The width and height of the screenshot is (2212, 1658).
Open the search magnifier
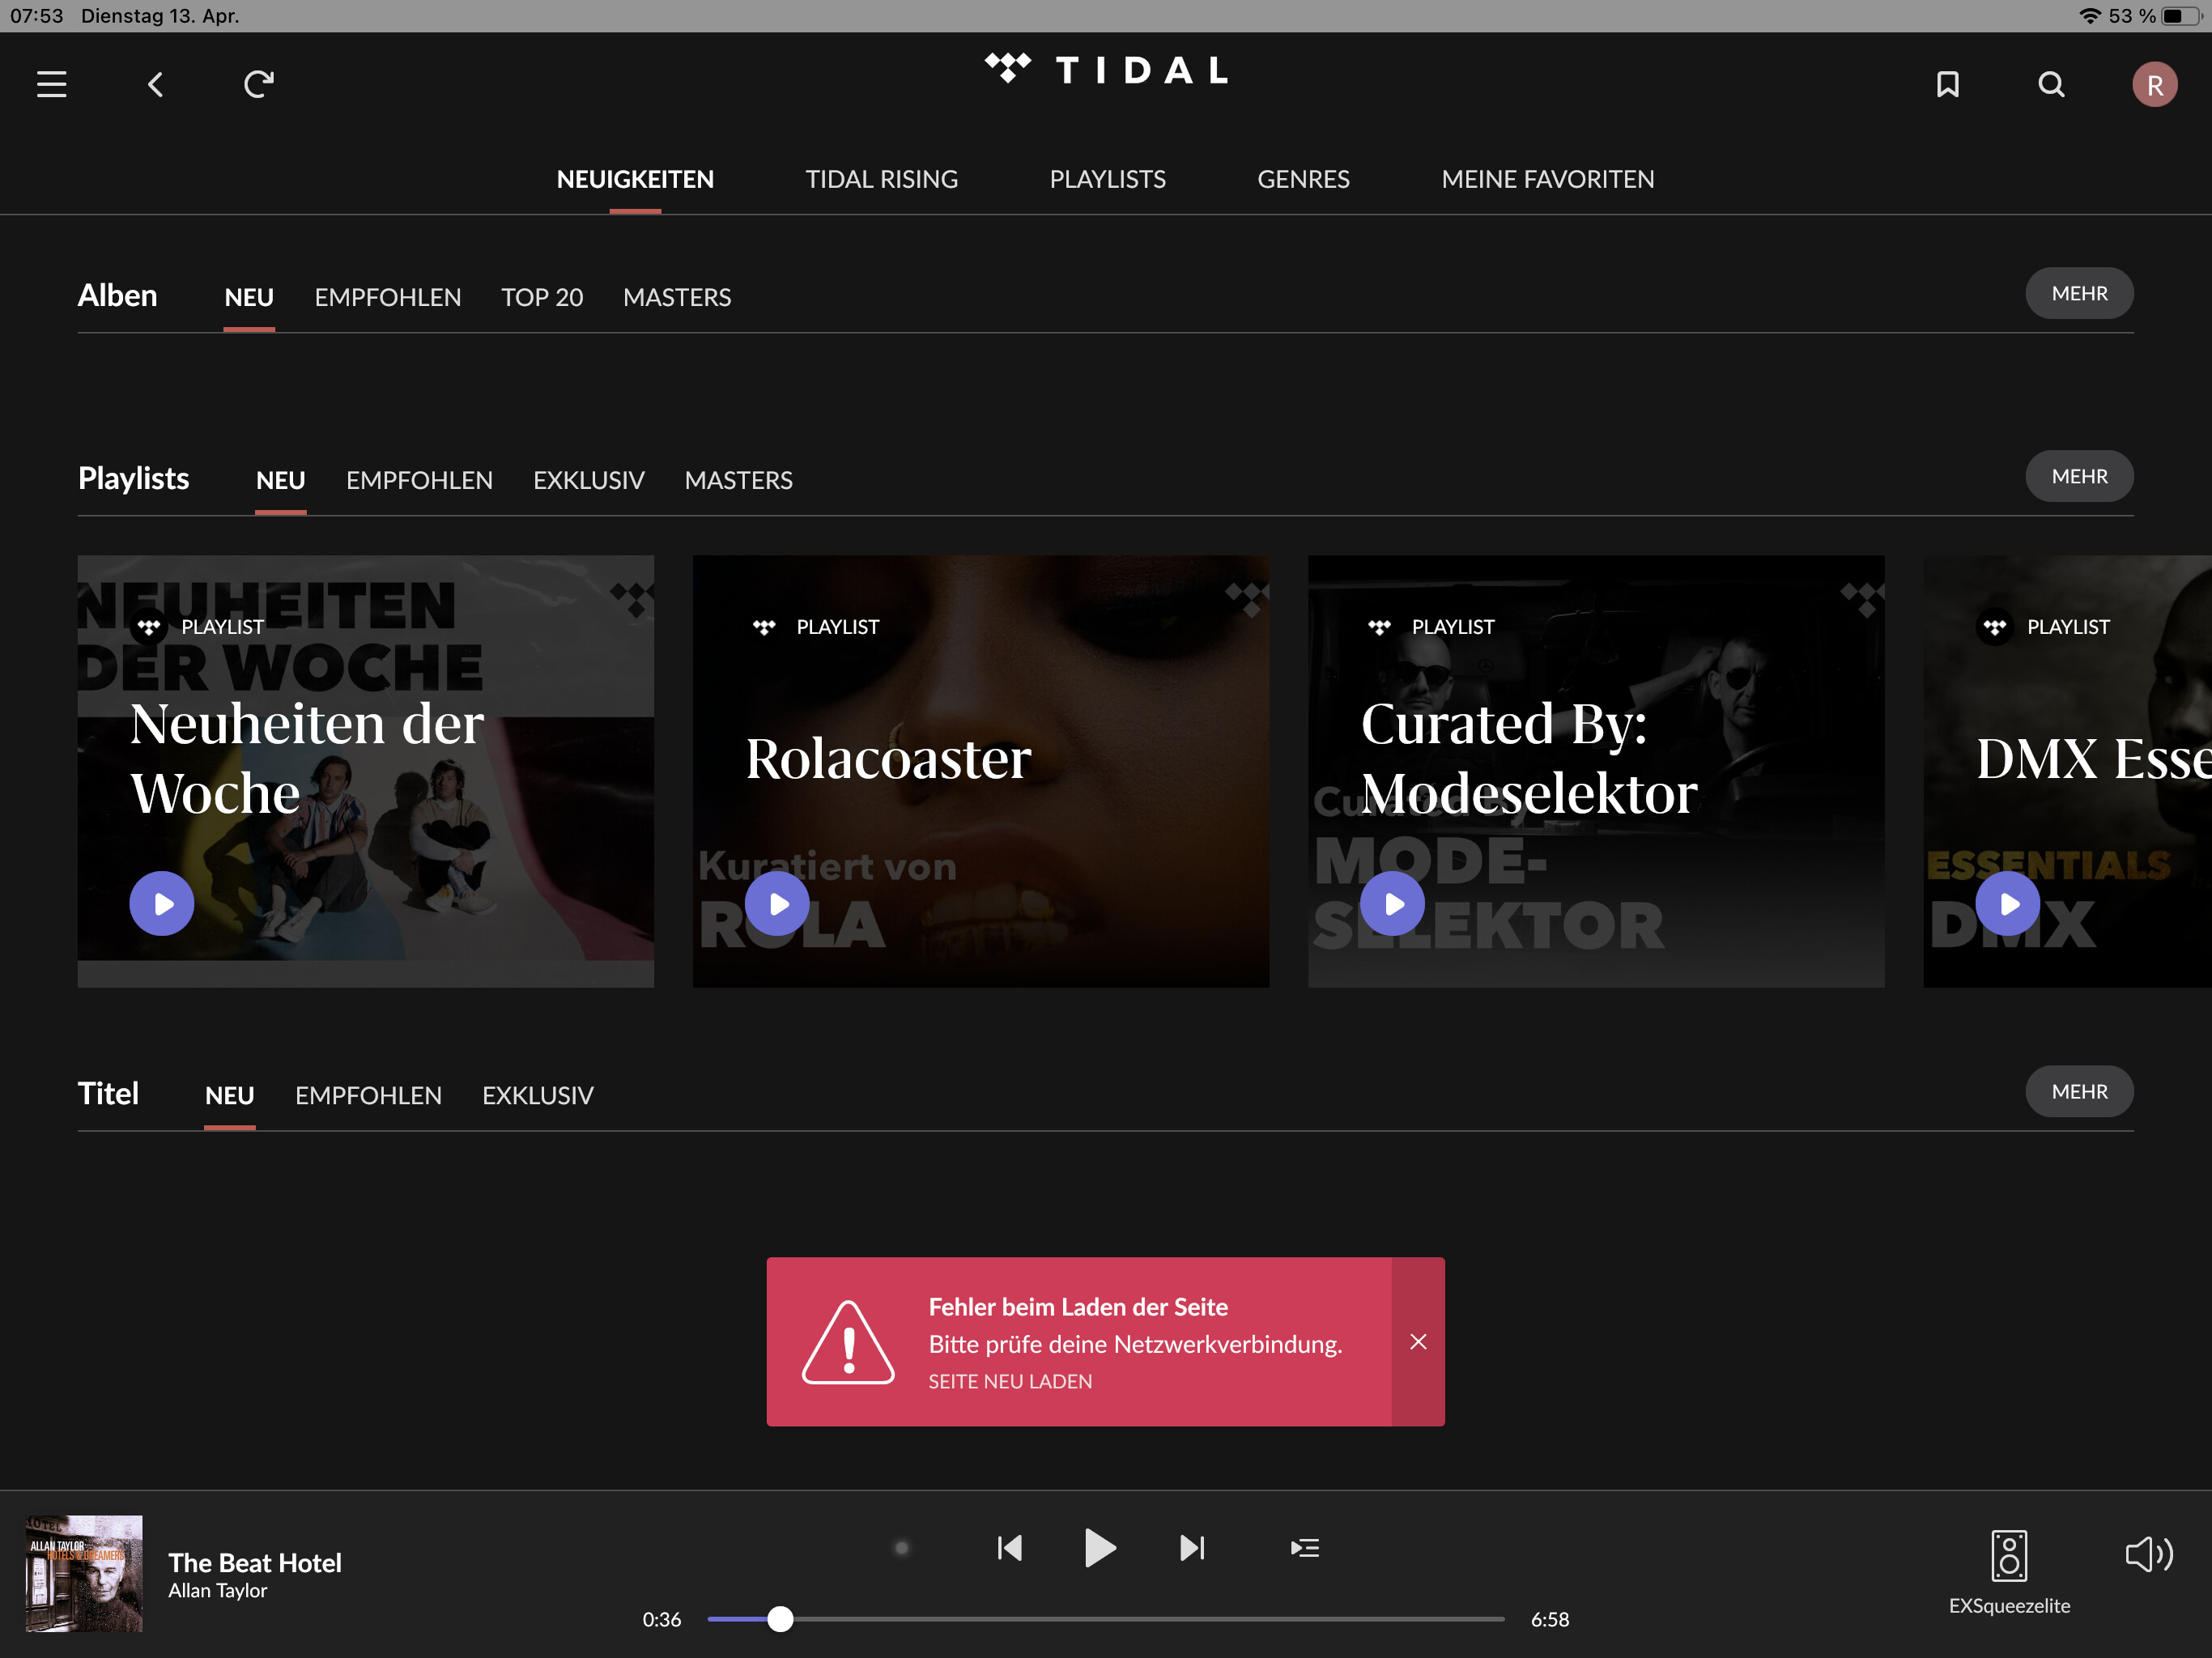click(x=2051, y=84)
